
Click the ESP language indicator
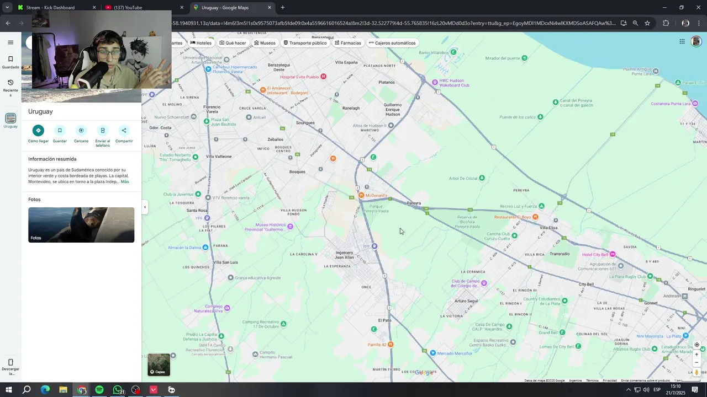tap(657, 390)
